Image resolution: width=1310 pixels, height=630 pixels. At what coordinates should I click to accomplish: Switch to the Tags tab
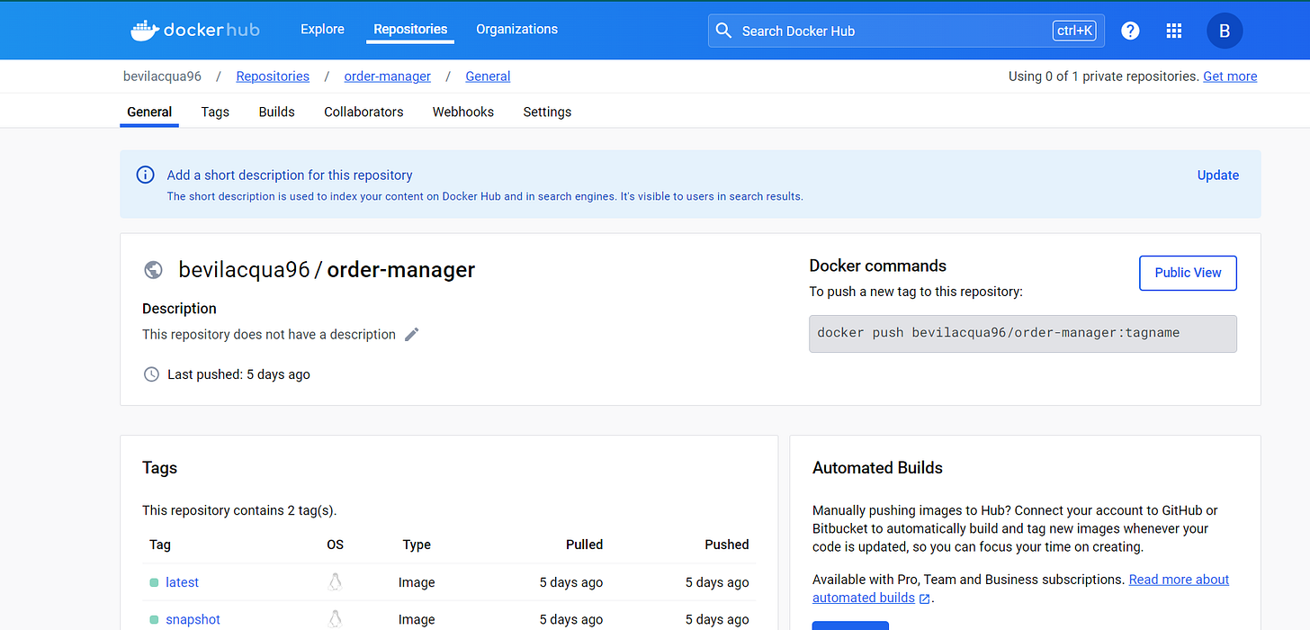pos(215,112)
